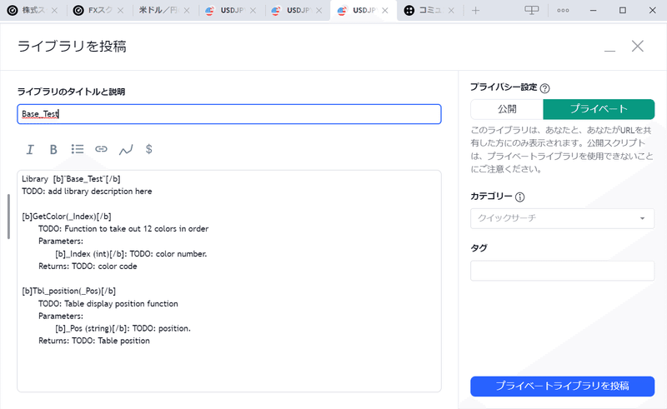Close the FXスク browser tab
The width and height of the screenshot is (667, 409).
click(x=120, y=11)
